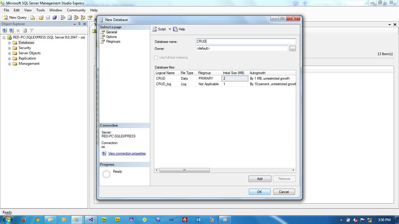Select the Server Objects tree item
The image size is (399, 224).
tap(30, 53)
